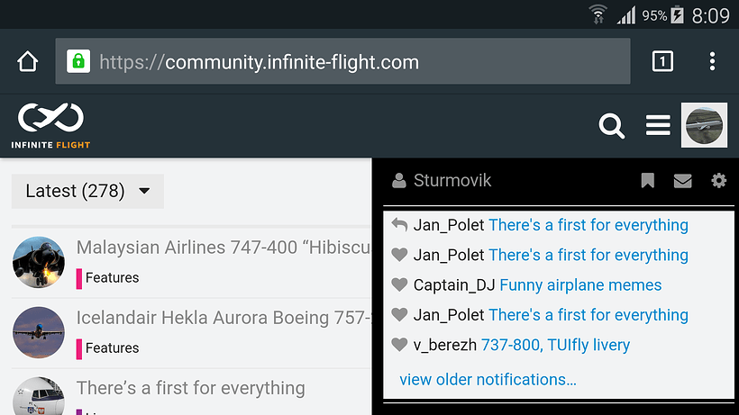Open messages envelope icon

click(682, 181)
